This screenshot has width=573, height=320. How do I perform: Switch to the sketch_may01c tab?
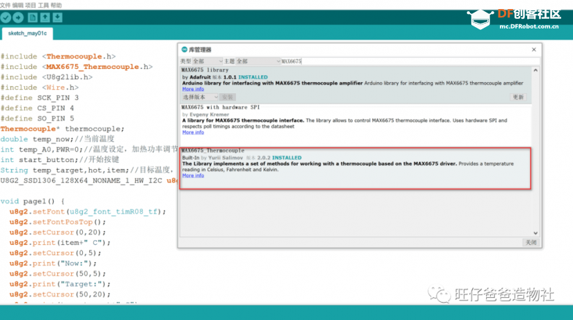[x=27, y=33]
